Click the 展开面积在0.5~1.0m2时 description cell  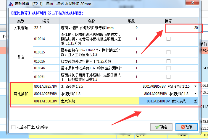tap(92, 52)
